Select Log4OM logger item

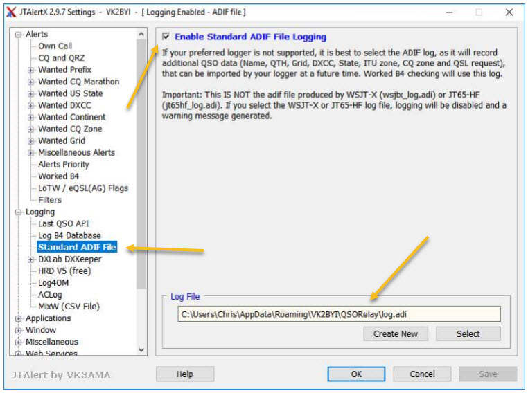[x=53, y=283]
